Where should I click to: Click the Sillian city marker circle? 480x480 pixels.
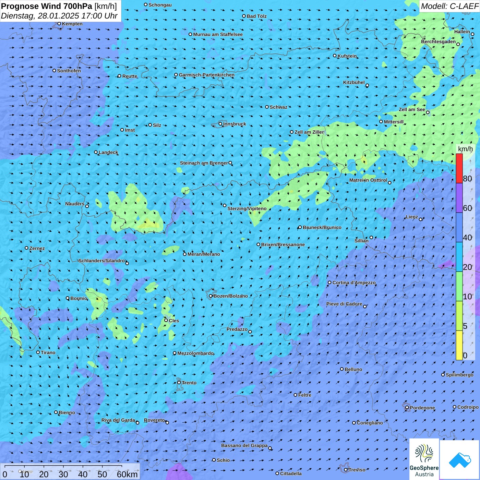click(371, 237)
